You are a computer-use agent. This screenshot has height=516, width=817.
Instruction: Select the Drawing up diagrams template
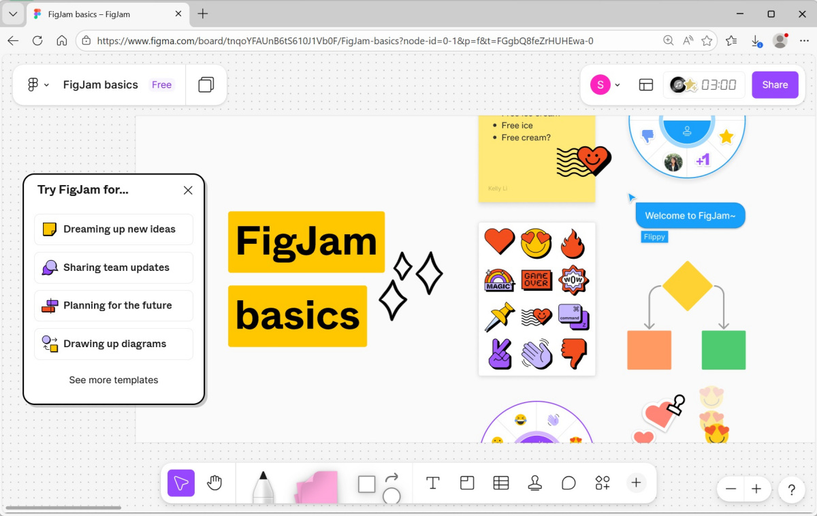tap(113, 344)
